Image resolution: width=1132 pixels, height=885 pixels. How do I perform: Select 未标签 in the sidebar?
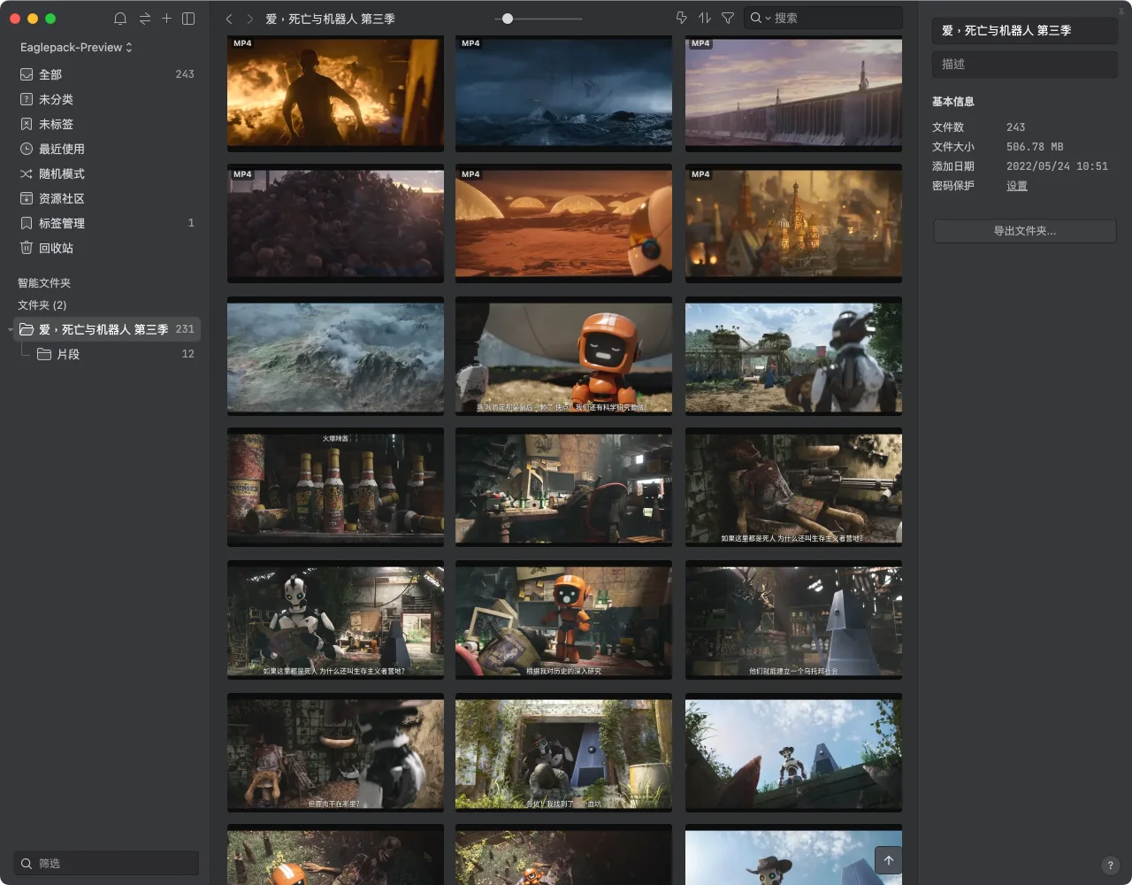click(107, 124)
